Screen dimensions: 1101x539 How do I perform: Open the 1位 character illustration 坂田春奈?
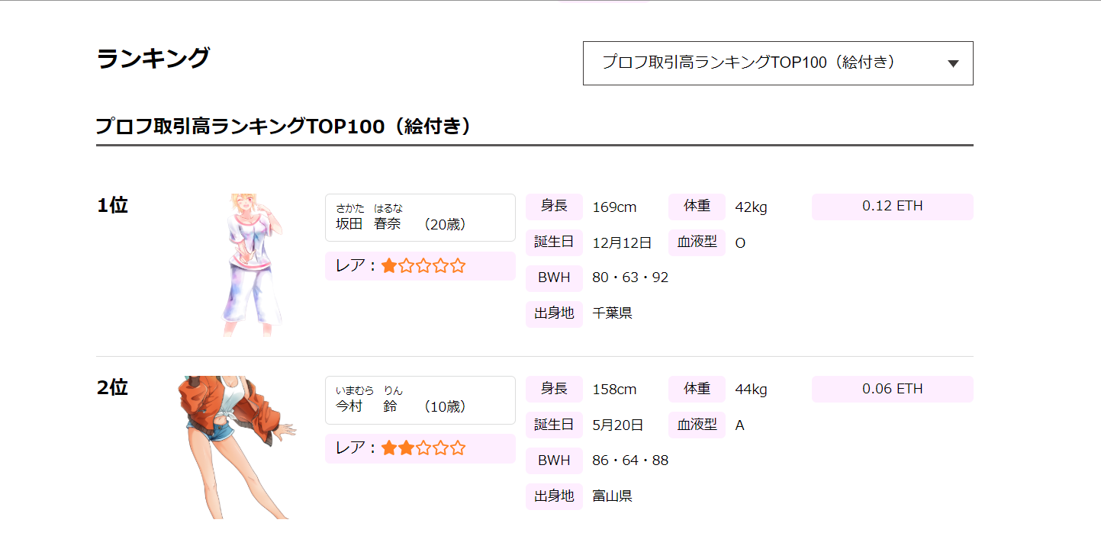pyautogui.click(x=251, y=265)
